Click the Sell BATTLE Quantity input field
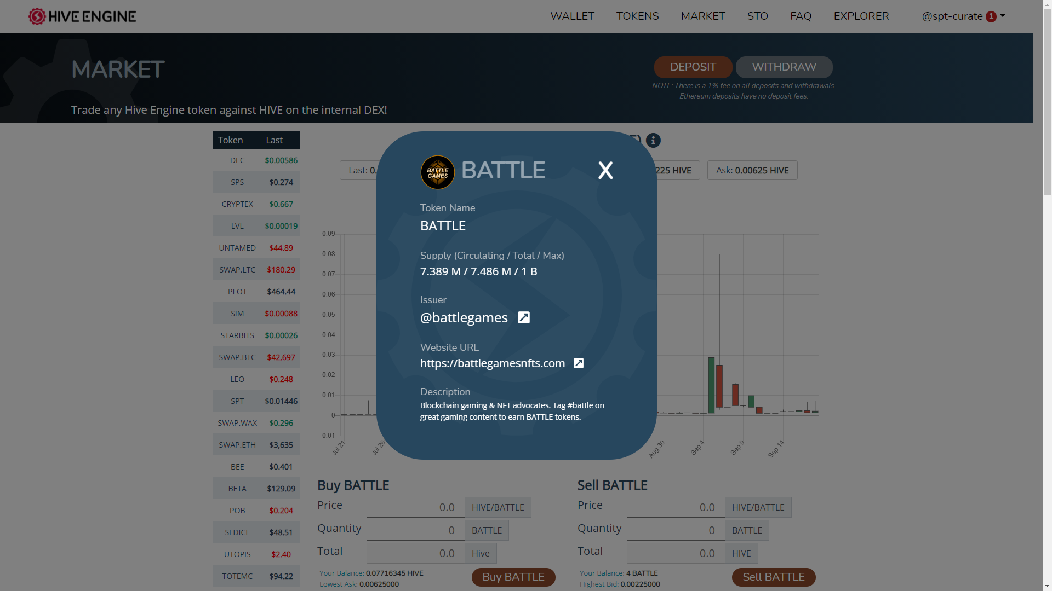This screenshot has height=591, width=1052. click(x=676, y=530)
